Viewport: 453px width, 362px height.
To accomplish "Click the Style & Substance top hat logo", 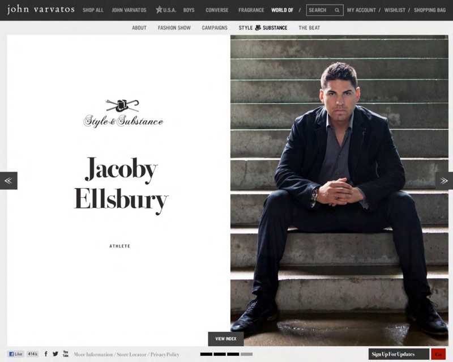I will [123, 113].
